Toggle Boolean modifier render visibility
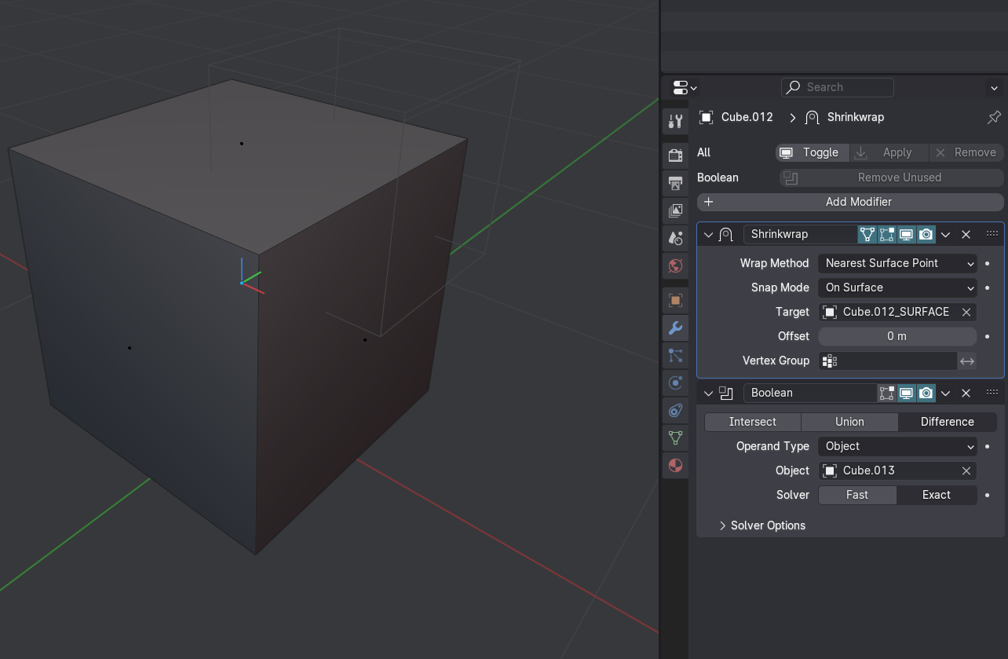1008x659 pixels. [926, 393]
